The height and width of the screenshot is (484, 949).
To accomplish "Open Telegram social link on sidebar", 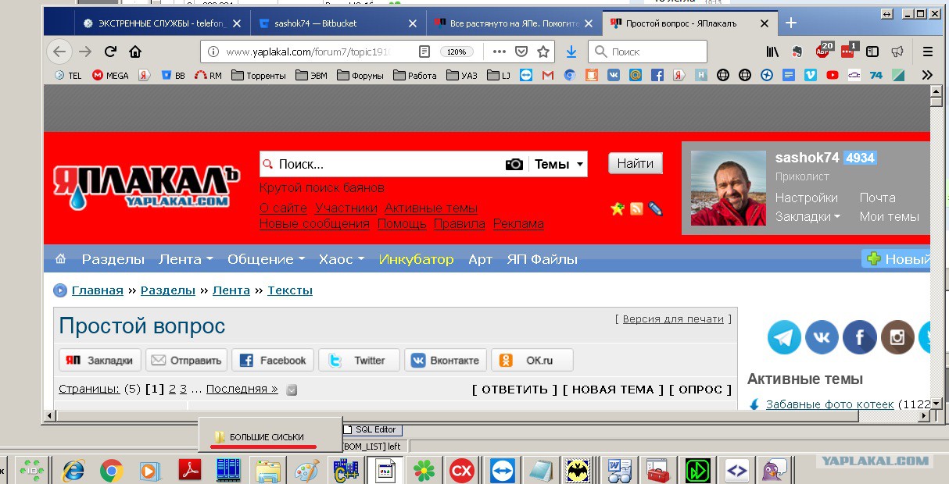I will 784,337.
